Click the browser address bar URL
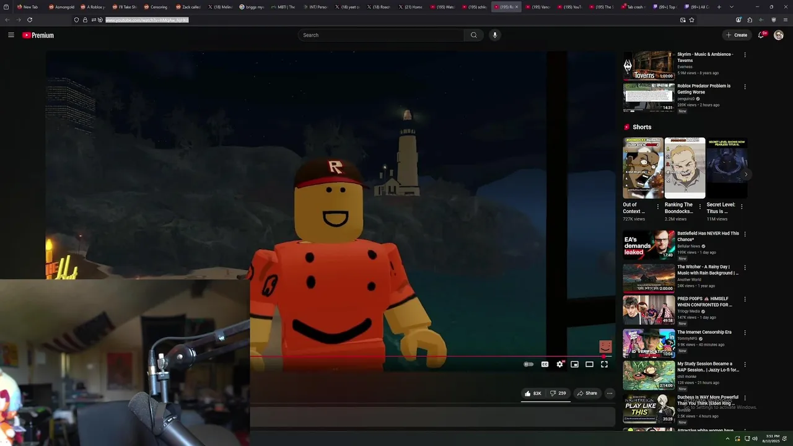The height and width of the screenshot is (446, 793). tap(147, 20)
